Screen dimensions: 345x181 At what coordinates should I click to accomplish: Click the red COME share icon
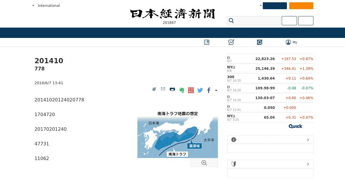pyautogui.click(x=191, y=90)
